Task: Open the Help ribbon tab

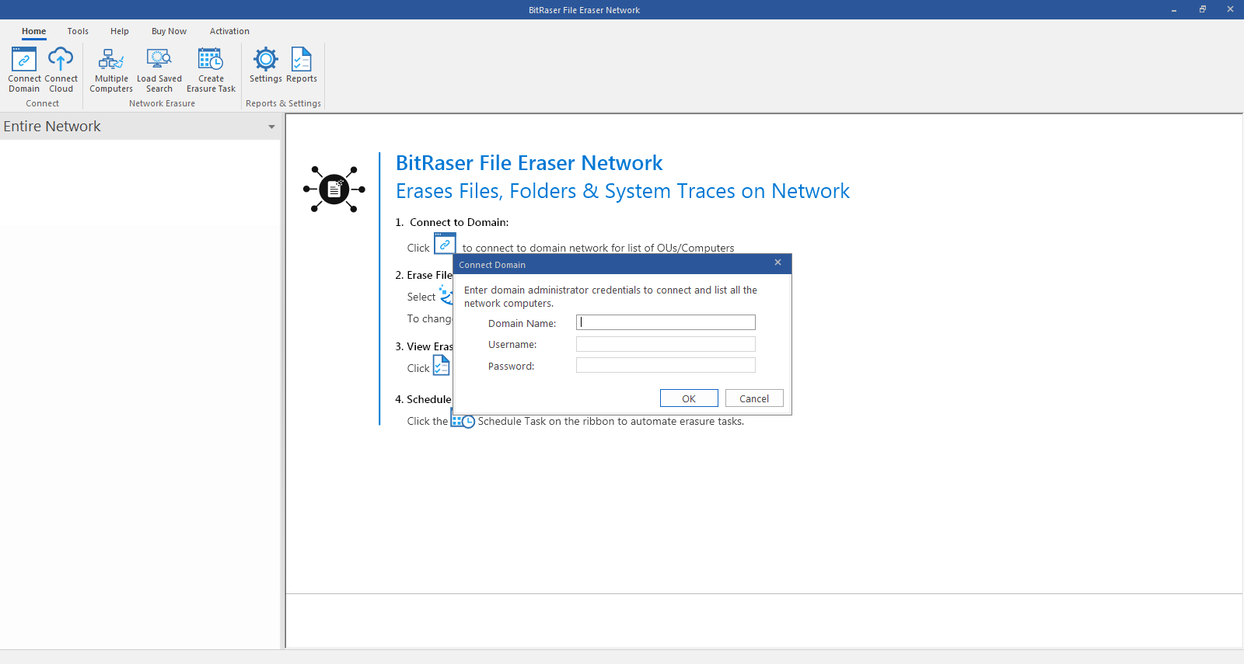Action: tap(120, 32)
